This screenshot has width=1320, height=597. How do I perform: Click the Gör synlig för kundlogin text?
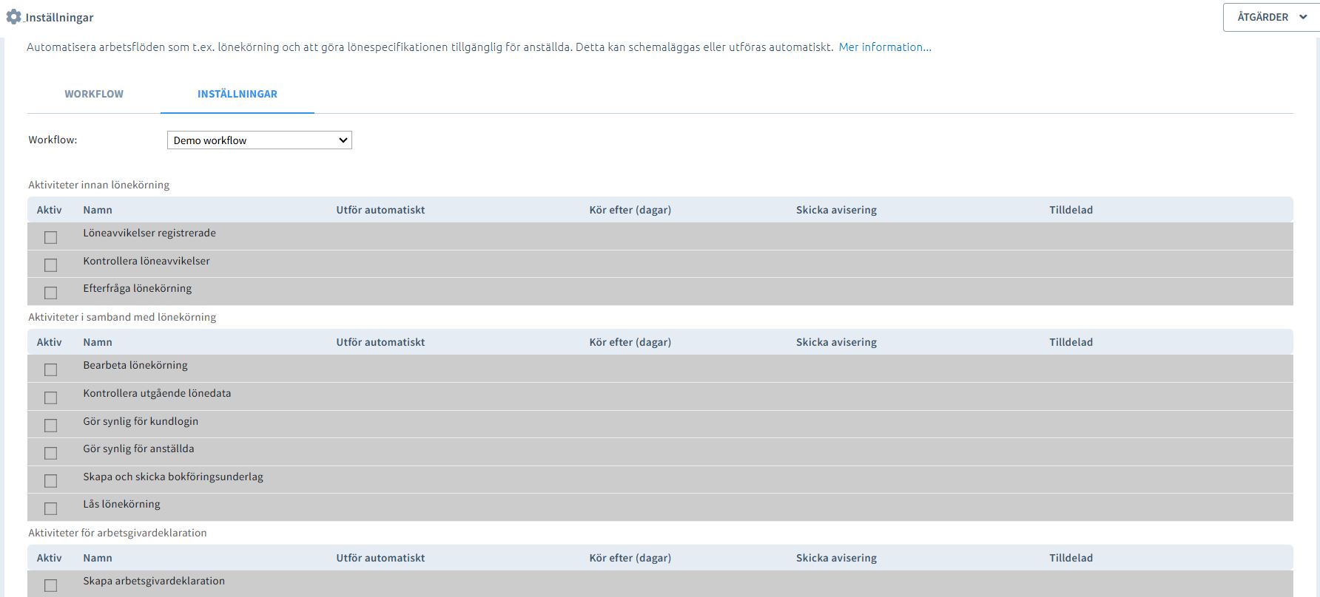pyautogui.click(x=141, y=421)
